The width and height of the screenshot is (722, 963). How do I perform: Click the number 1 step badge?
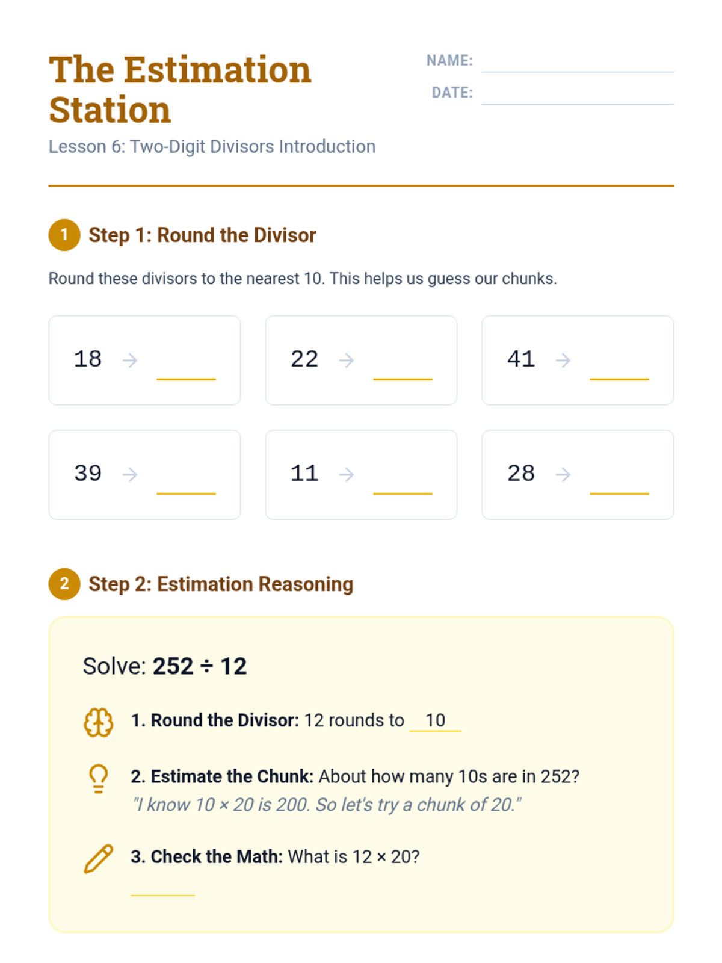[x=64, y=235]
